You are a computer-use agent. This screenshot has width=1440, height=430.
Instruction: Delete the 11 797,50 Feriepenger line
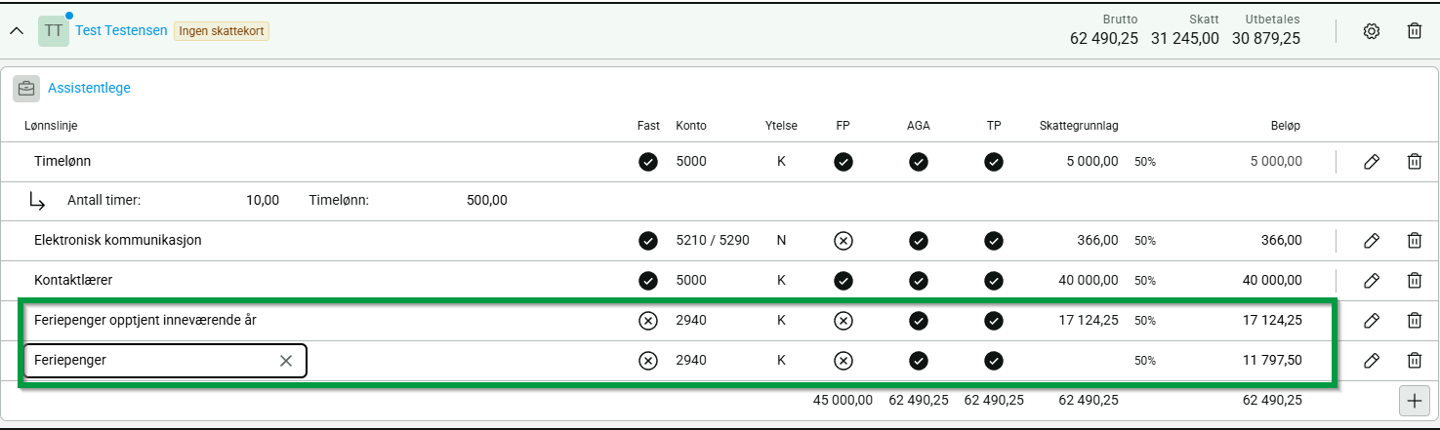pos(1414,361)
